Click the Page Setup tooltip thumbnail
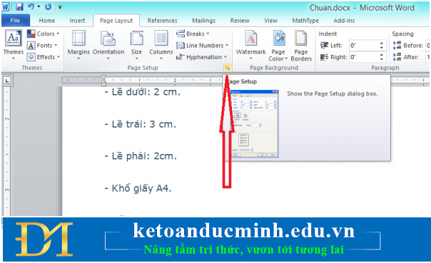431x263 pixels. 254,123
